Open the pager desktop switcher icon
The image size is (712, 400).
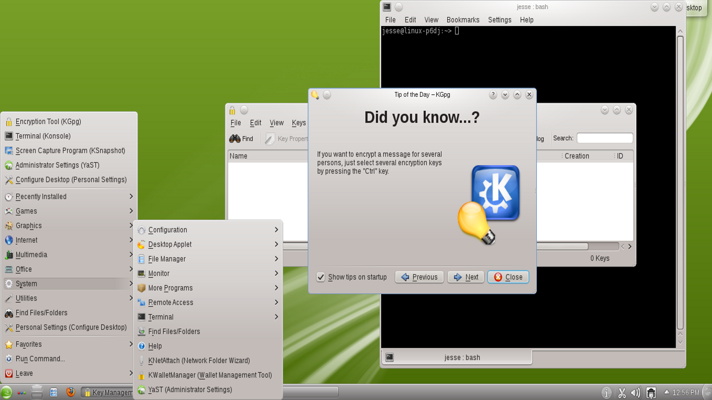(36, 392)
